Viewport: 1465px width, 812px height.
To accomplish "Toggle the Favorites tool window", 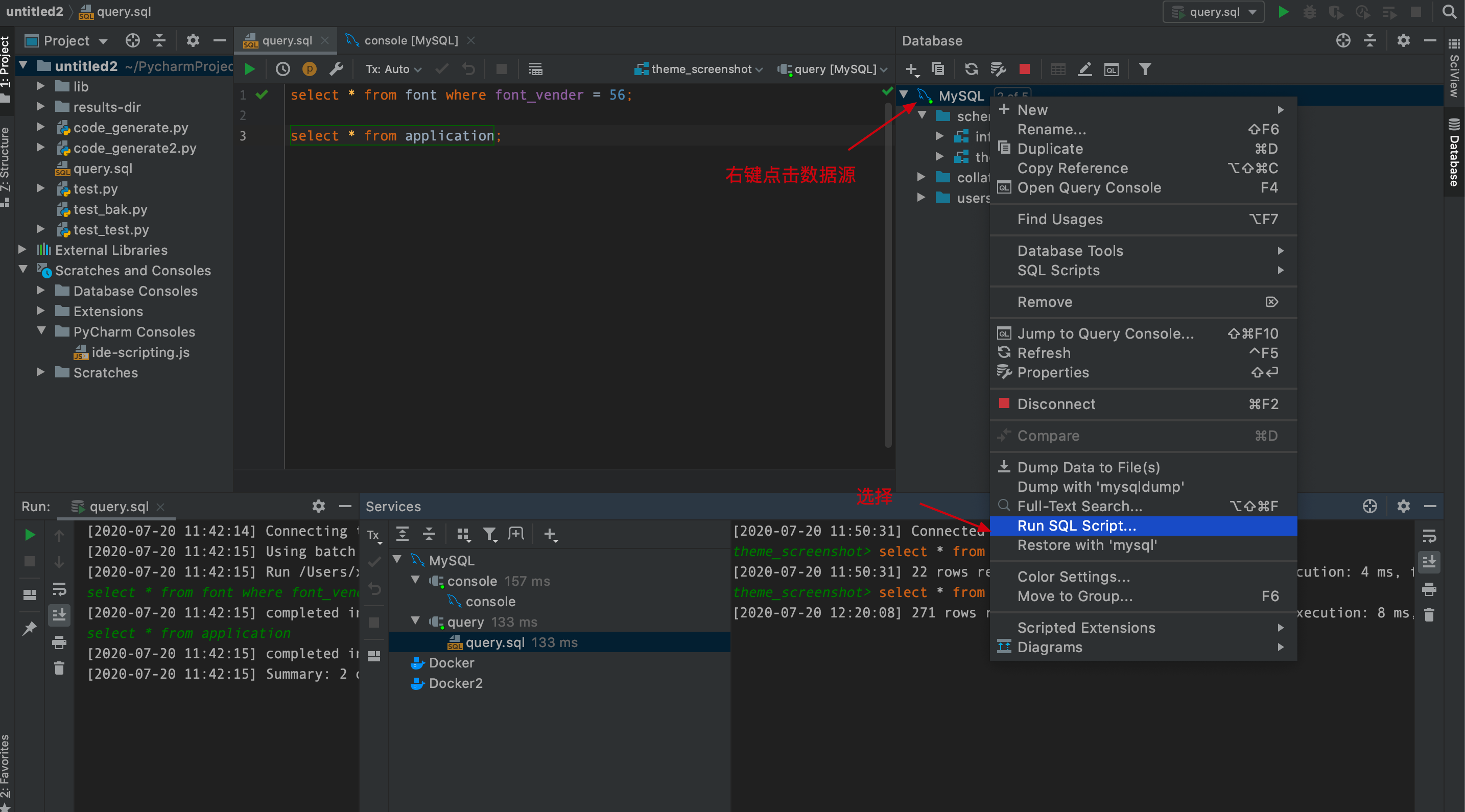I will pos(6,773).
